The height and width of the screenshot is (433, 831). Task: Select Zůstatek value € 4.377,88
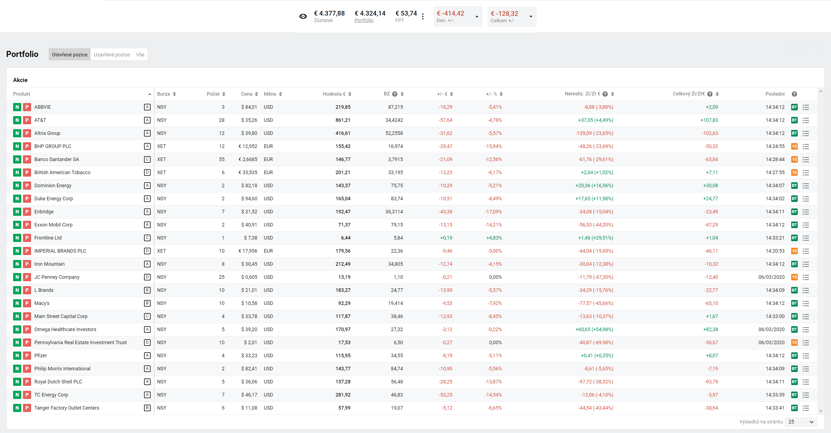point(329,13)
